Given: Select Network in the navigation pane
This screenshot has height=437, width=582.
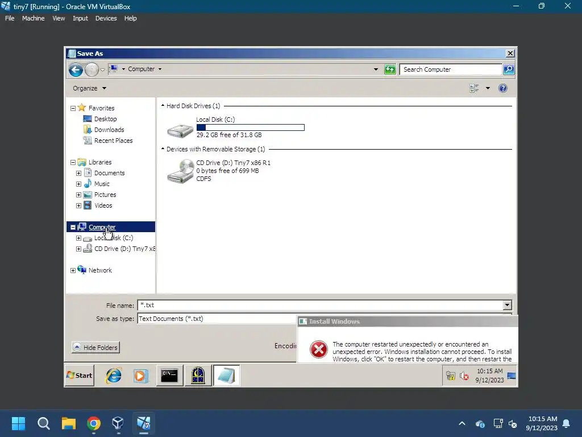Looking at the screenshot, I should [x=100, y=270].
